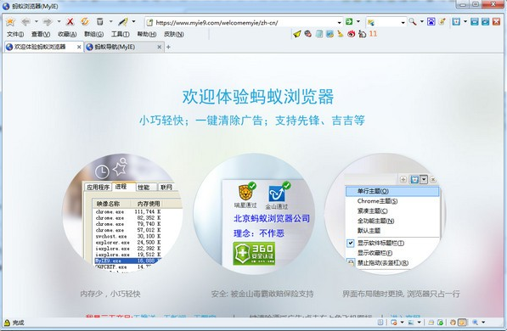Click the image display status bar icon
Viewport: 507px width, 331px height.
click(x=411, y=322)
